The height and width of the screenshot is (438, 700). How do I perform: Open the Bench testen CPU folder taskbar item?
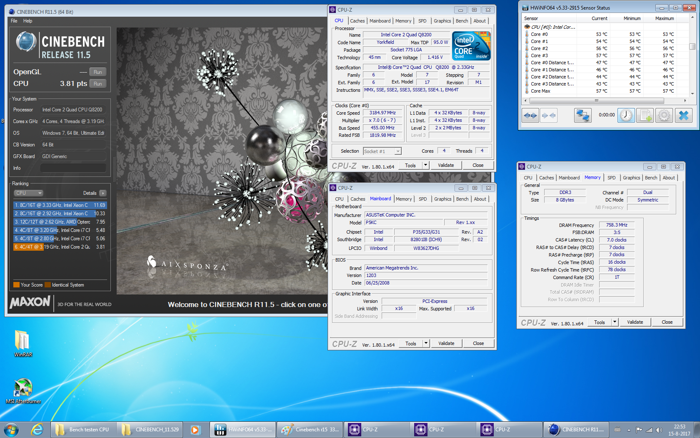click(83, 430)
